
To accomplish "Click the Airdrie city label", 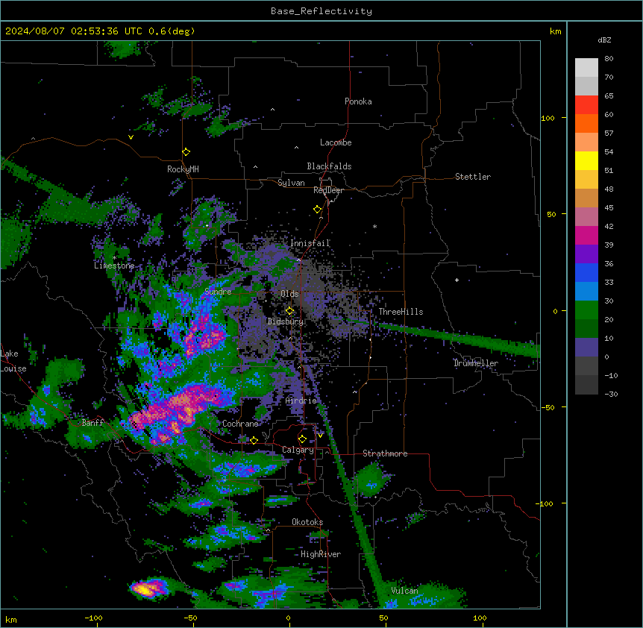I will click(x=301, y=401).
